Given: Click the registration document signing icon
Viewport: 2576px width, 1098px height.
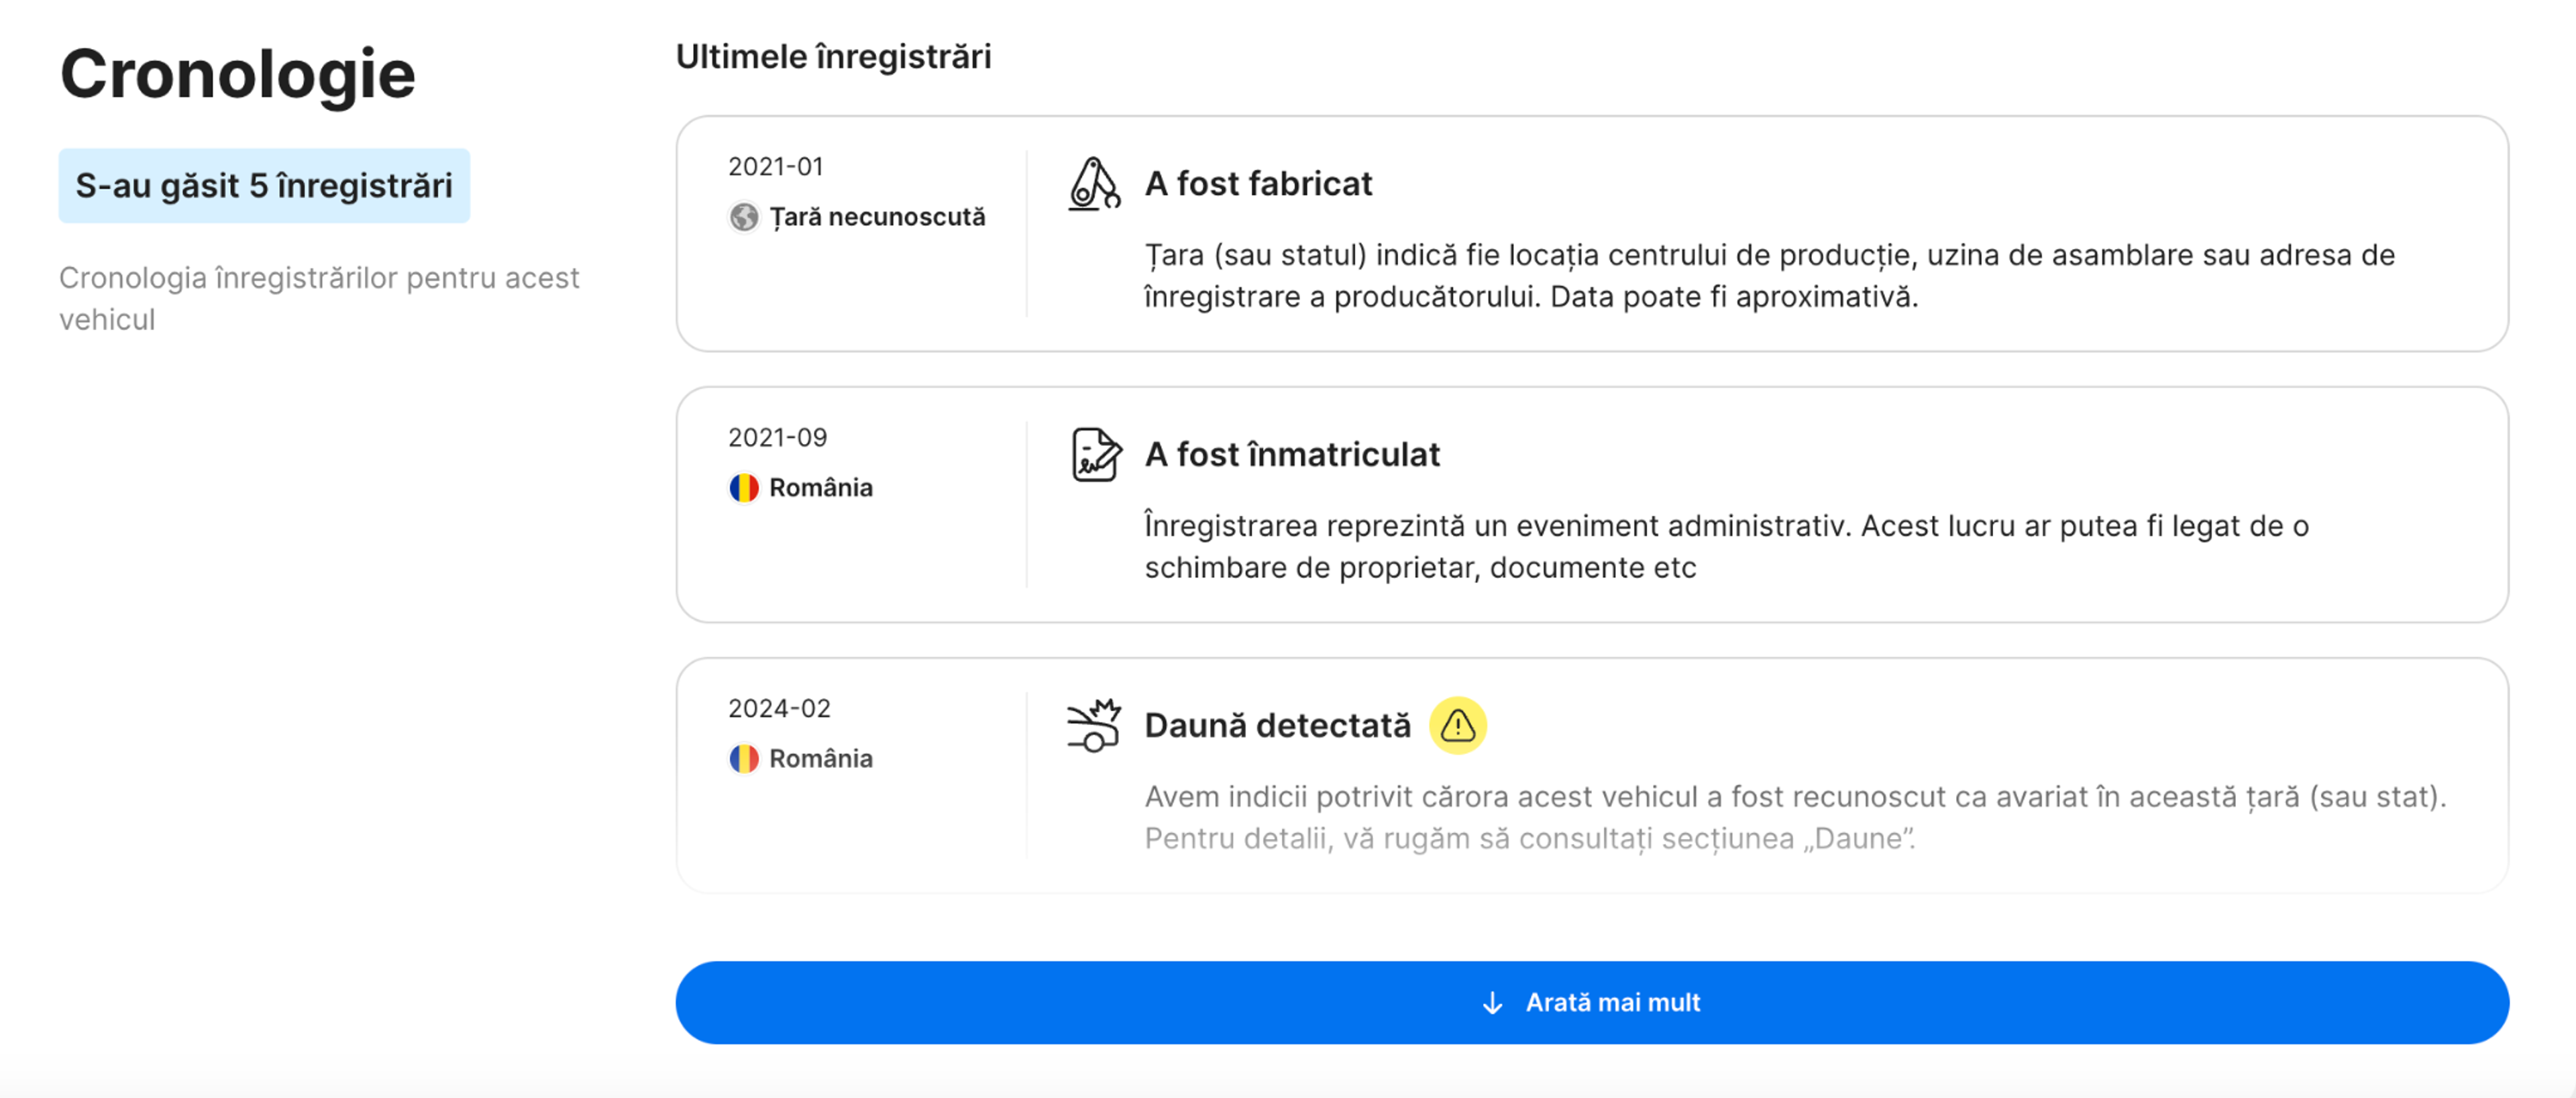Looking at the screenshot, I should point(1096,455).
